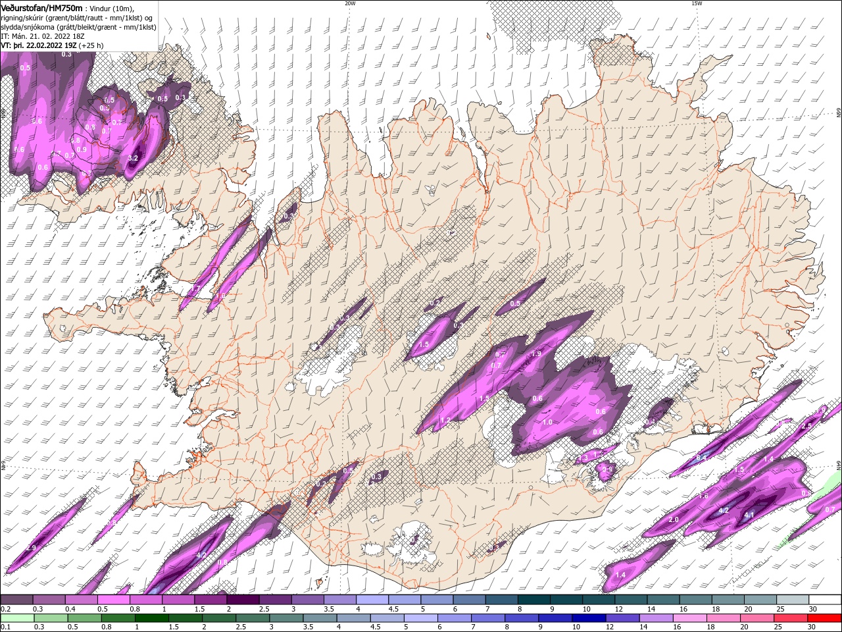
Task: Click the 2.5 precipitation value near the east edge
Action: (807, 427)
